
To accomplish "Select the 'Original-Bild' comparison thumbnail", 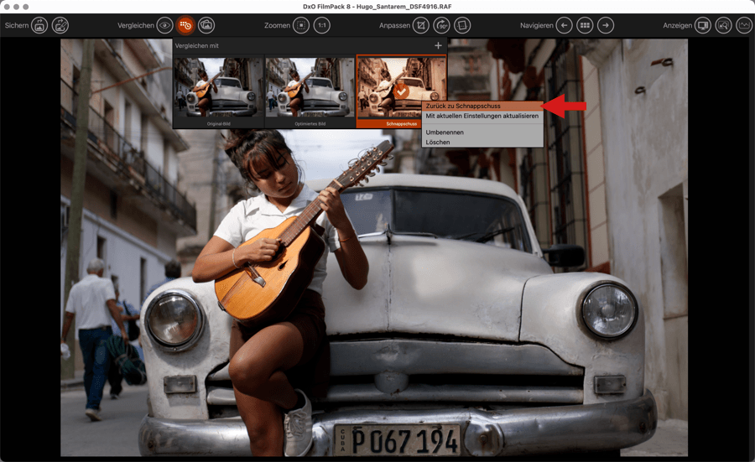I will click(x=218, y=91).
